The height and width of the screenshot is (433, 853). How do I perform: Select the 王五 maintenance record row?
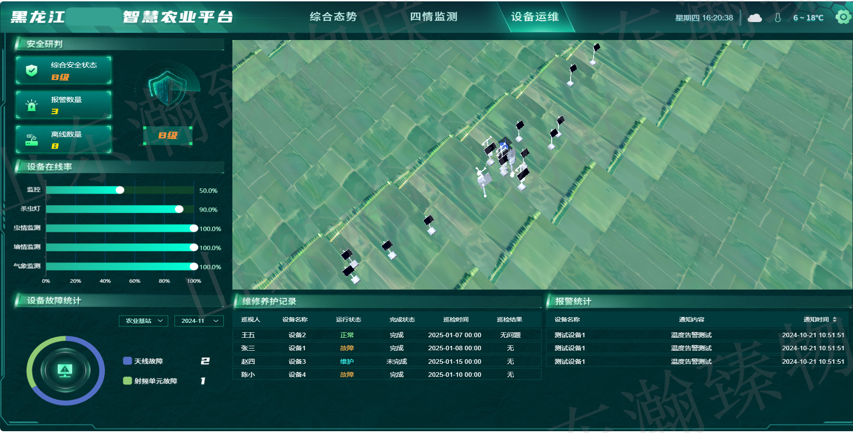tap(386, 335)
